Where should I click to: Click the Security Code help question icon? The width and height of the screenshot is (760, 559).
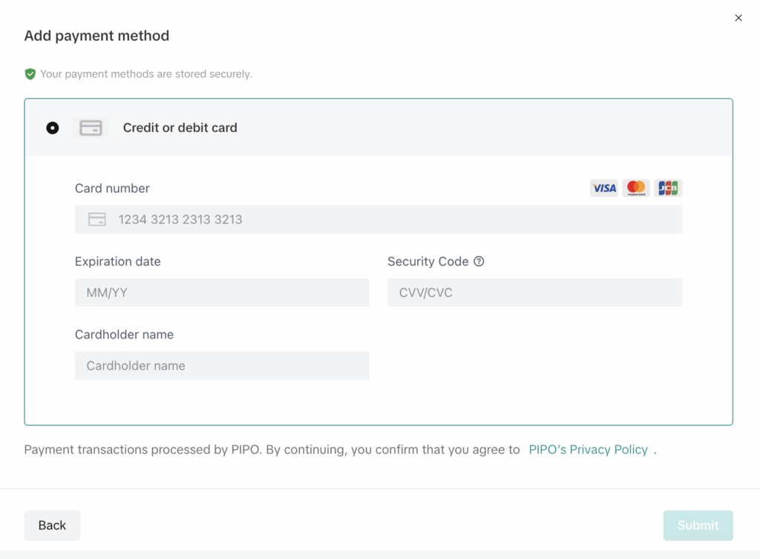pos(479,261)
